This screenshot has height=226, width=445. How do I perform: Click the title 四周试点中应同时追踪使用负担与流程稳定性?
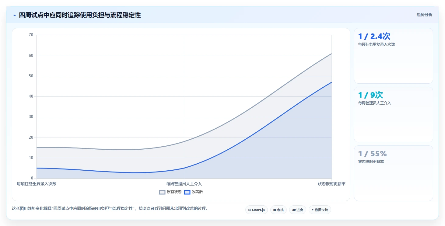point(80,15)
